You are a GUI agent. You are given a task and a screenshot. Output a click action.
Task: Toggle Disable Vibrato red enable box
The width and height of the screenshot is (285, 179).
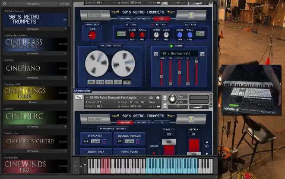[138, 141]
